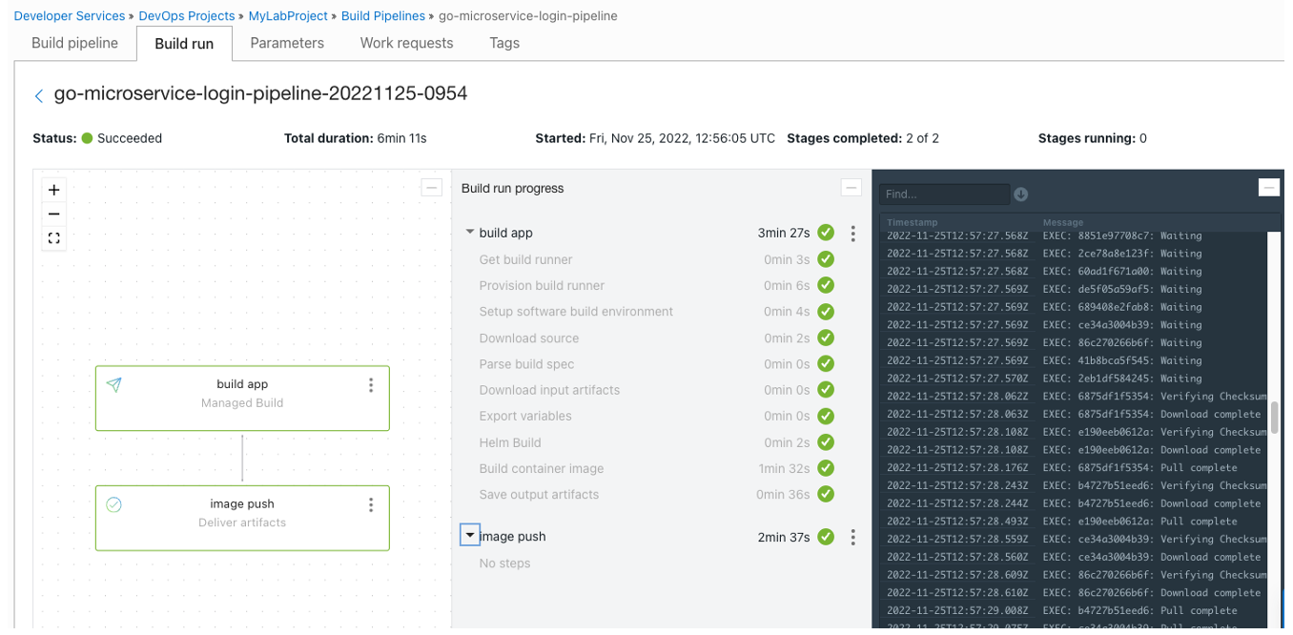This screenshot has height=635, width=1293.
Task: Go back using the back arrow
Action: [37, 94]
